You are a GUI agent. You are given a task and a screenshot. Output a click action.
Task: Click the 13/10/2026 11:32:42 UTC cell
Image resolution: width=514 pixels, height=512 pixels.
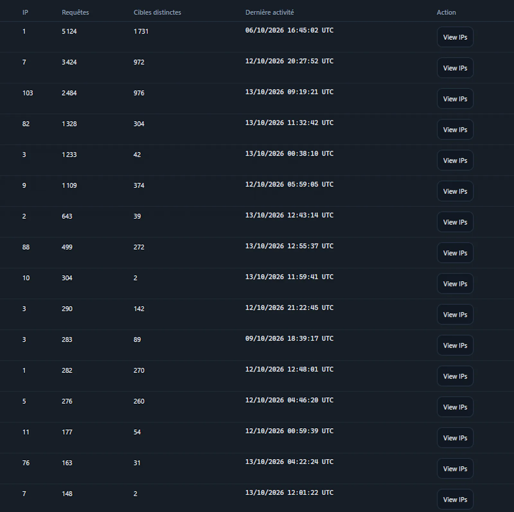pyautogui.click(x=289, y=123)
